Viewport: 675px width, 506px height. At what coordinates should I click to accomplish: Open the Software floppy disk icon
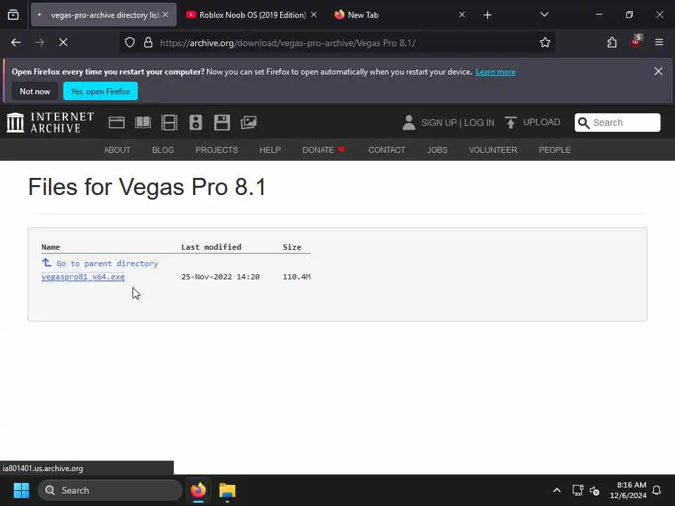click(222, 123)
